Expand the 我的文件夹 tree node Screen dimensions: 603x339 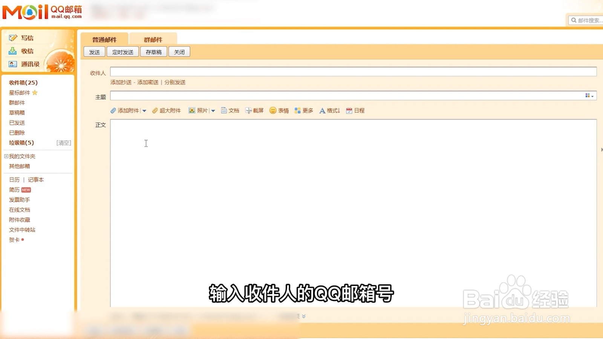pos(5,156)
